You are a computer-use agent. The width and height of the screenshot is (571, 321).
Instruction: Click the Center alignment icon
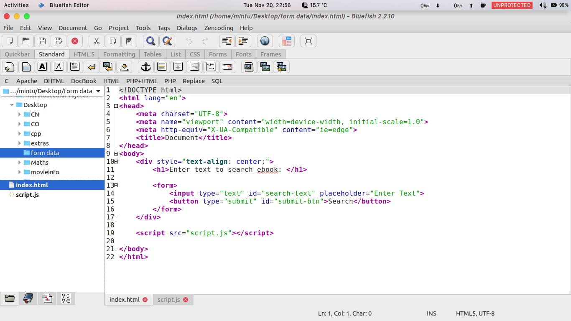[178, 67]
